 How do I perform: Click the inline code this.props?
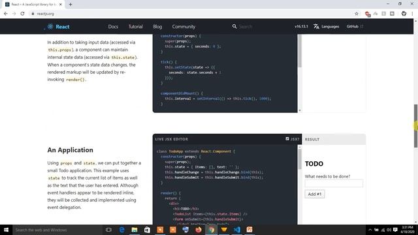[59, 50]
